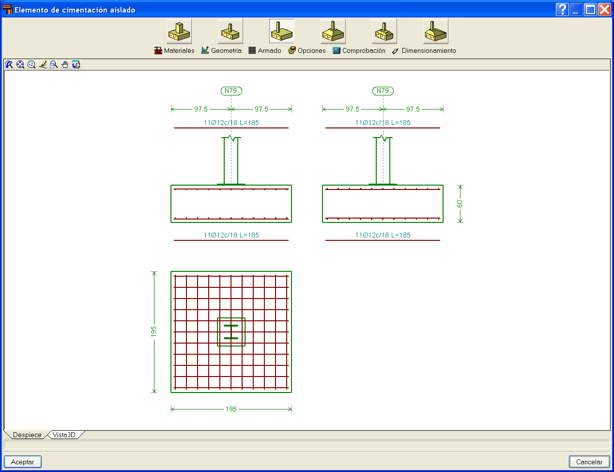Click the 60 height dimension value
This screenshot has width=614, height=472.
coord(460,204)
